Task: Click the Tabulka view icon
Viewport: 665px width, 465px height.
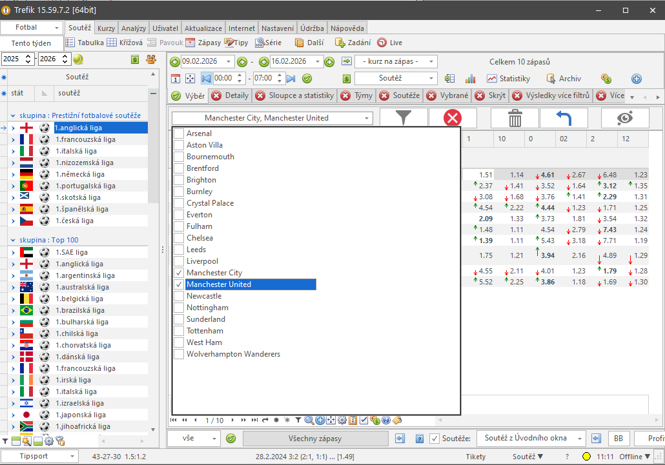Action: coord(85,43)
